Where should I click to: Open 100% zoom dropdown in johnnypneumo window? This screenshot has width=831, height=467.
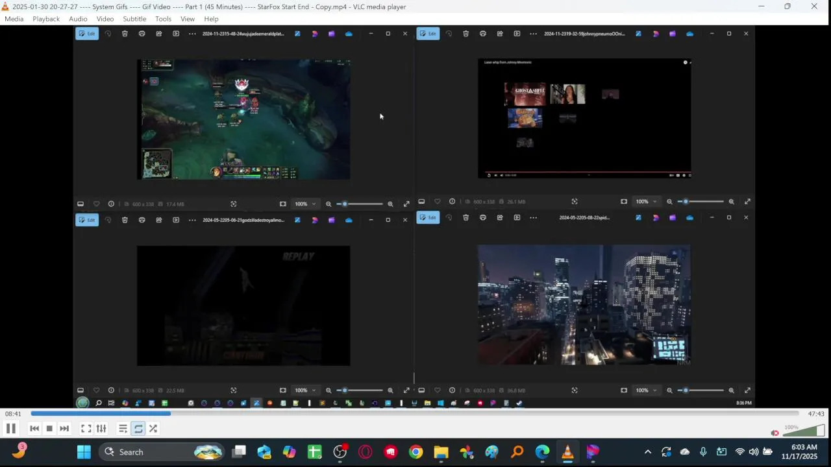tap(646, 201)
